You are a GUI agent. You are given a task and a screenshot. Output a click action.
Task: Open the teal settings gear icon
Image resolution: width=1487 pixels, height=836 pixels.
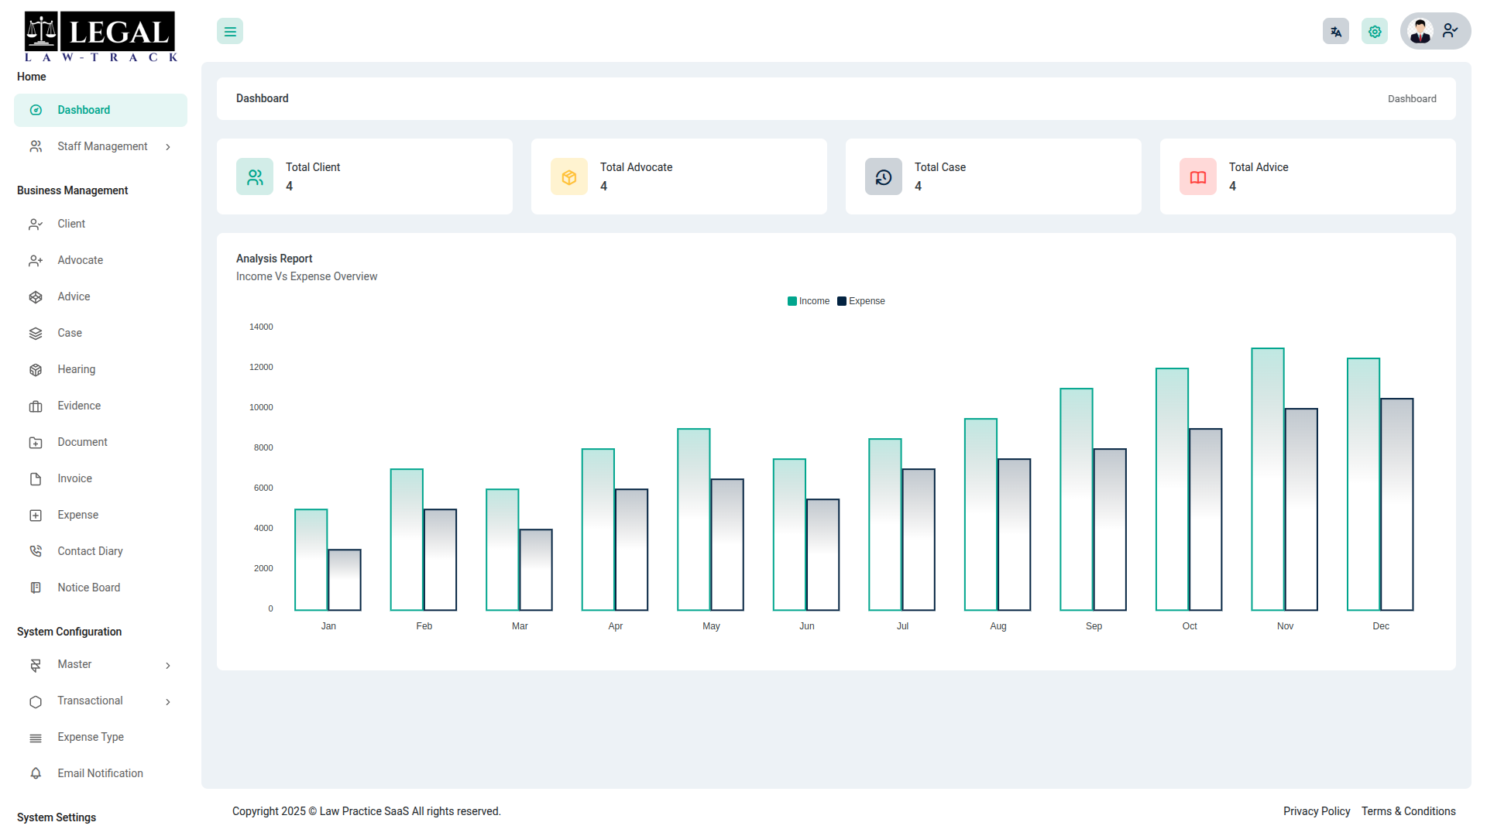point(1375,32)
